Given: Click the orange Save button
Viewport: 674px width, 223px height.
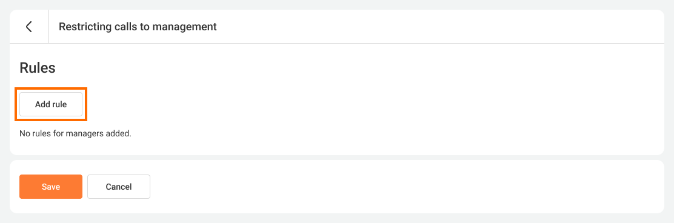Looking at the screenshot, I should (x=51, y=187).
